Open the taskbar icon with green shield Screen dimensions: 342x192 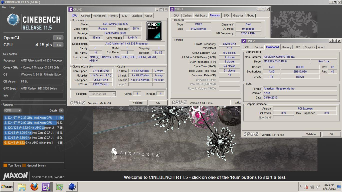(x=60, y=187)
